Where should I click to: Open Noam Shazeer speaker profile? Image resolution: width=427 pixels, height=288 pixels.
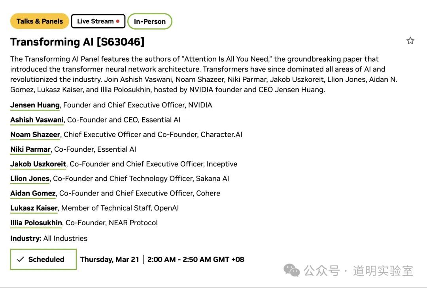pos(35,134)
